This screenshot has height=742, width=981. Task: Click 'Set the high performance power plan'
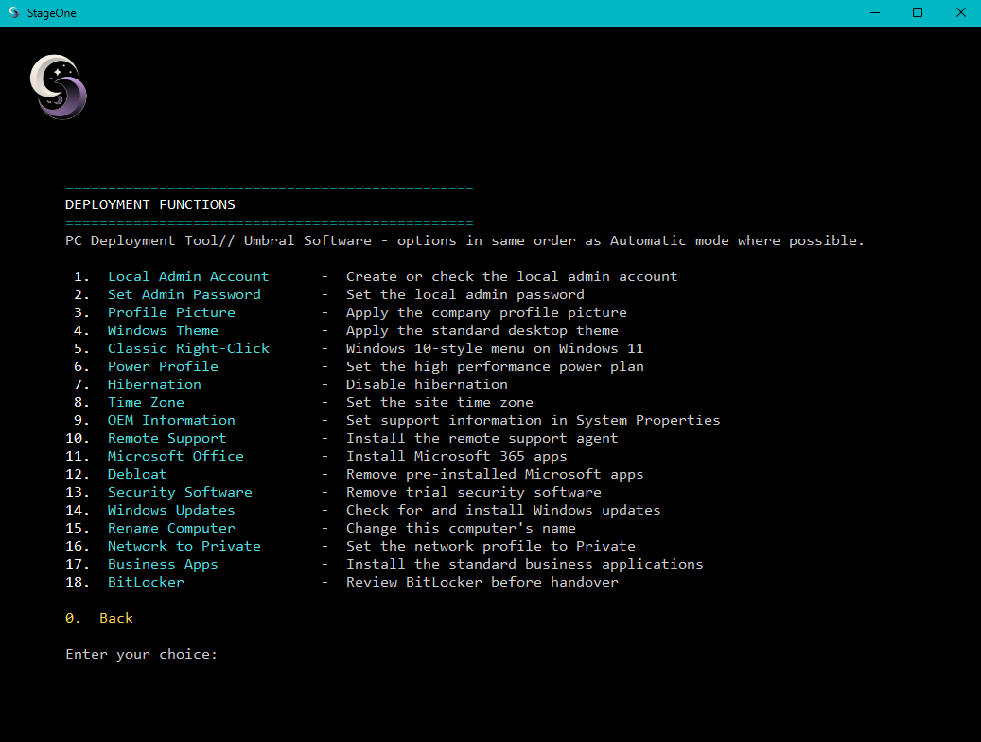click(495, 366)
